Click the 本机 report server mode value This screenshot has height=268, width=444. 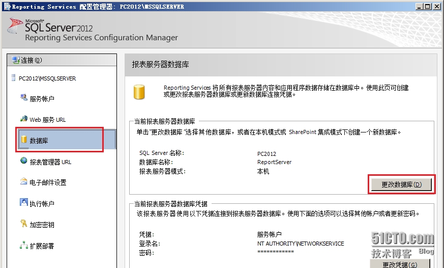pyautogui.click(x=263, y=171)
